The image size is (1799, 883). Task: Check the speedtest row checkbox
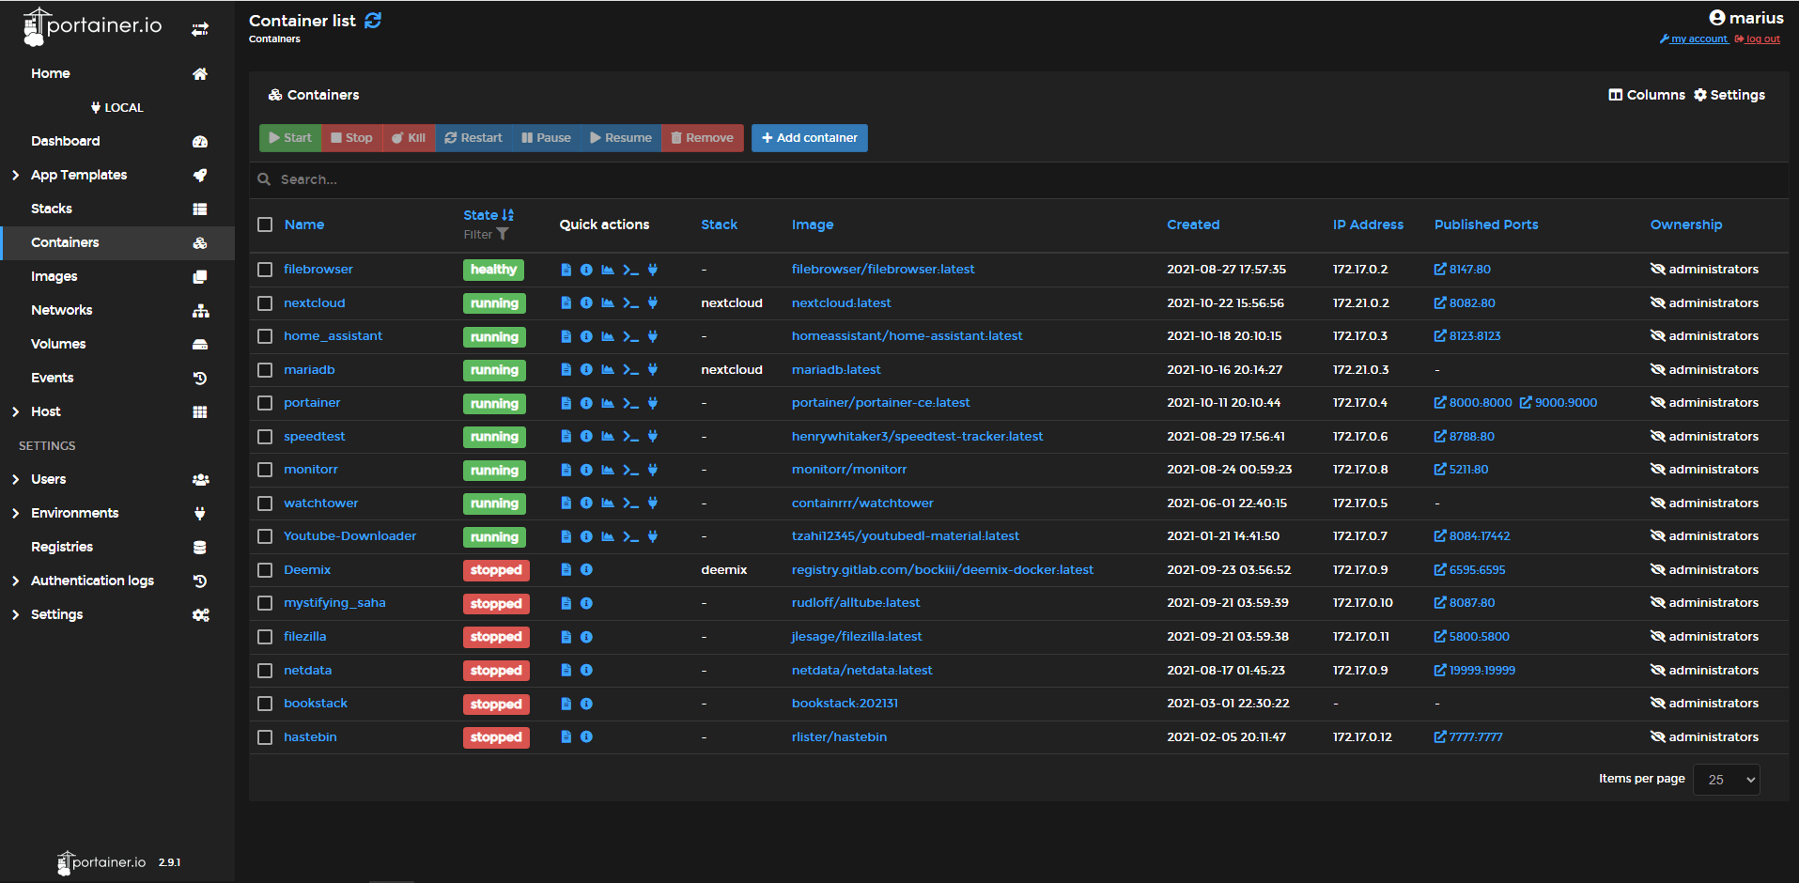[265, 437]
